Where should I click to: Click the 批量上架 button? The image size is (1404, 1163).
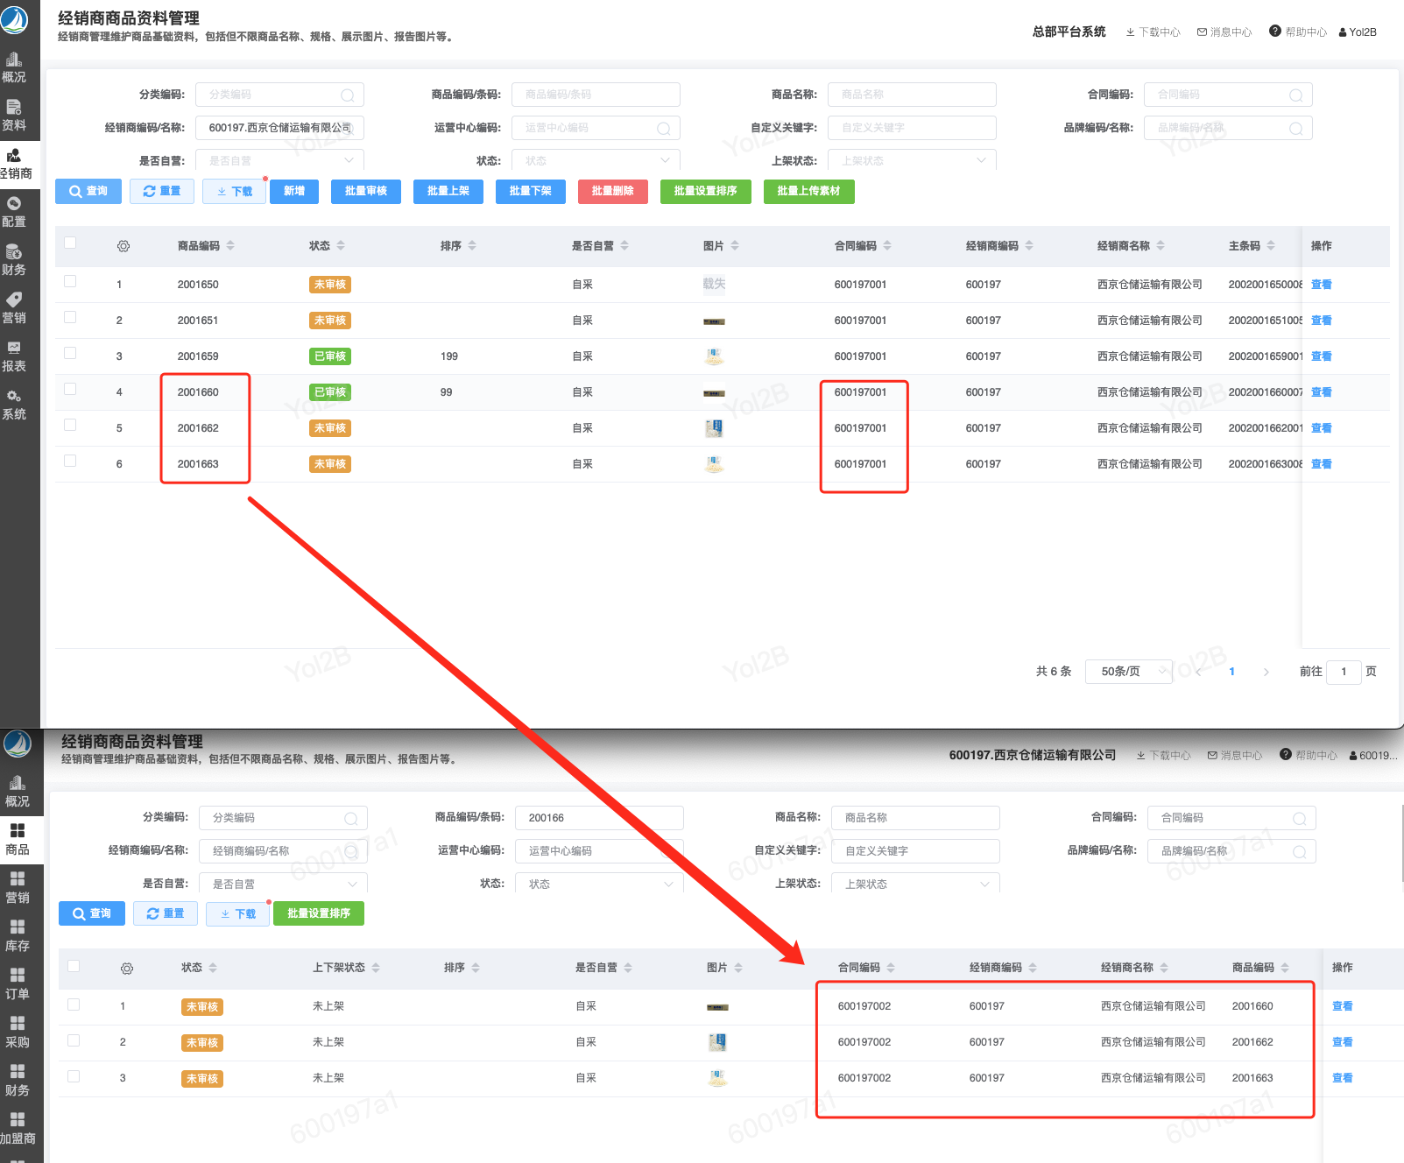pyautogui.click(x=448, y=192)
